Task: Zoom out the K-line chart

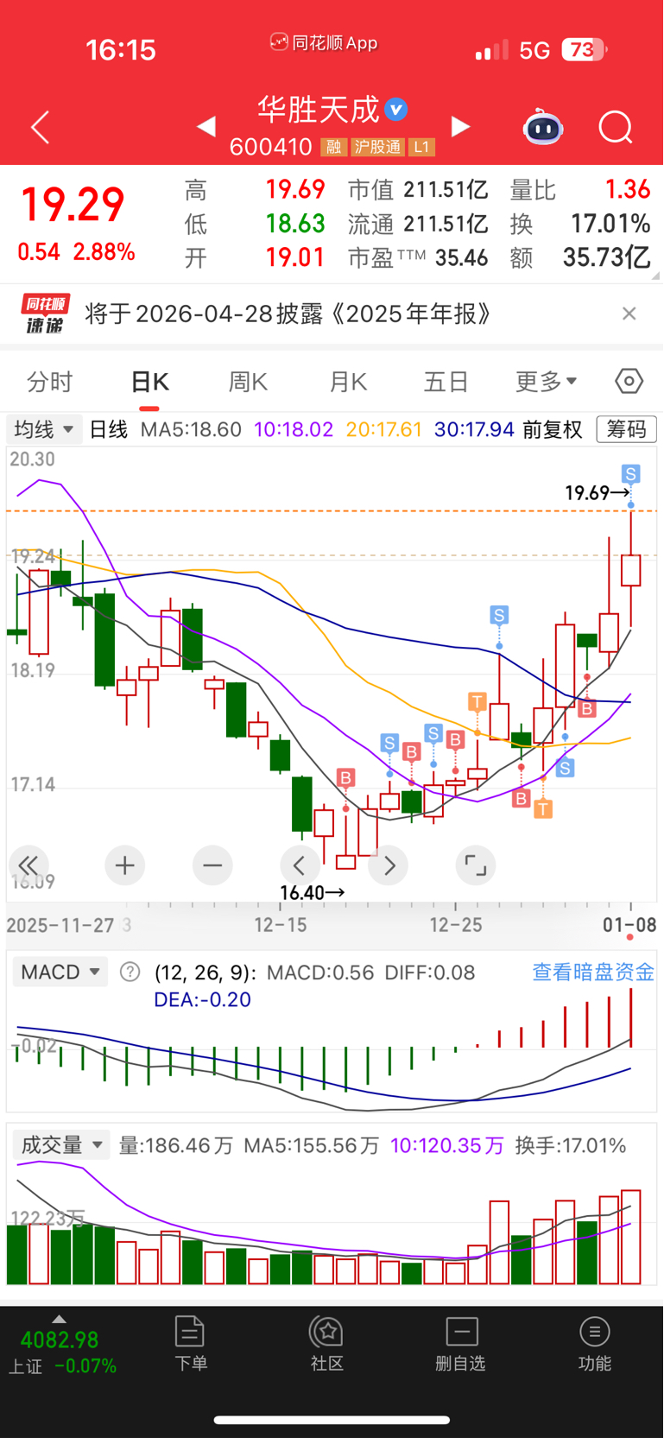Action: click(x=212, y=865)
